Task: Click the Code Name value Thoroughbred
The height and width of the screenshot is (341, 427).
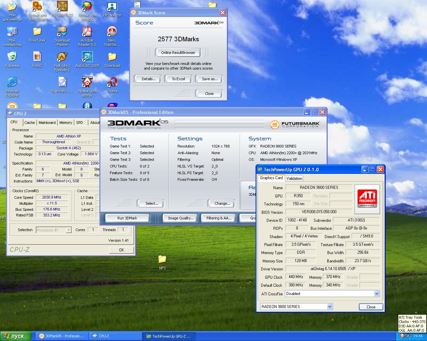Action: (54, 142)
